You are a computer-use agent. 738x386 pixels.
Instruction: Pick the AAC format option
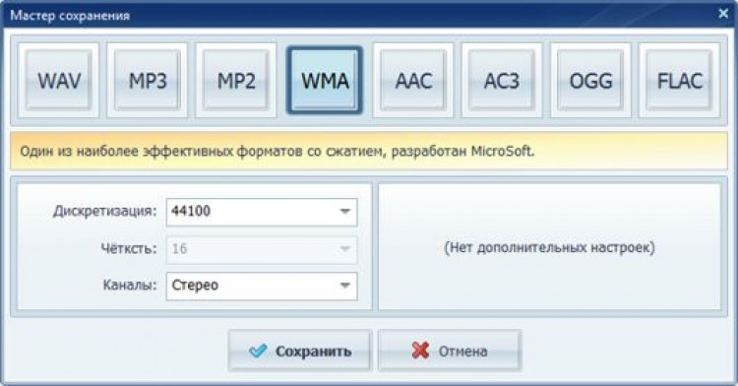coord(413,81)
